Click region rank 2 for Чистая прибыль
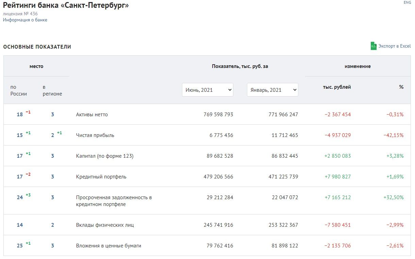Viewport: 415px width, 259px height. click(x=53, y=135)
